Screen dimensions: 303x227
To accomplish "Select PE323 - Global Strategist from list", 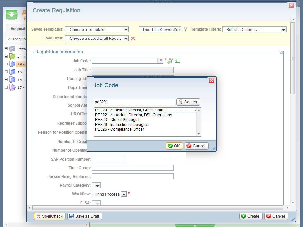I will (x=117, y=120).
